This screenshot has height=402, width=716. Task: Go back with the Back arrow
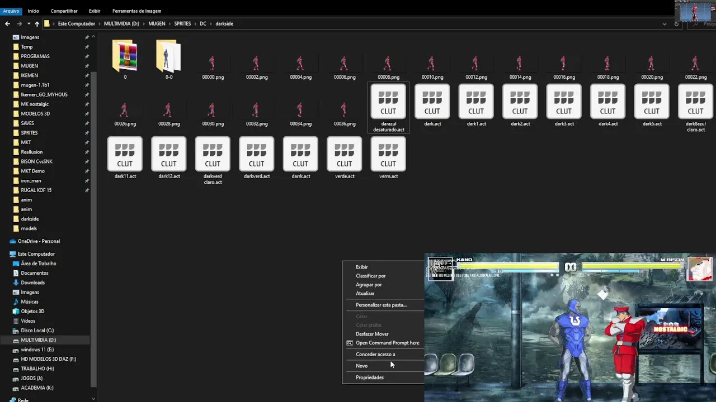7,24
